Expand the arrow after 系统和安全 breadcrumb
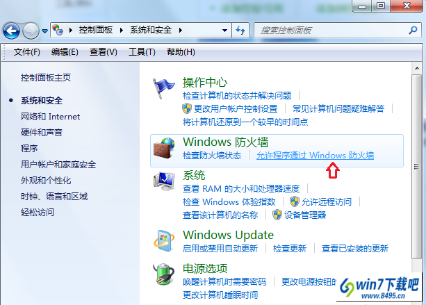The width and height of the screenshot is (426, 305). (x=181, y=30)
